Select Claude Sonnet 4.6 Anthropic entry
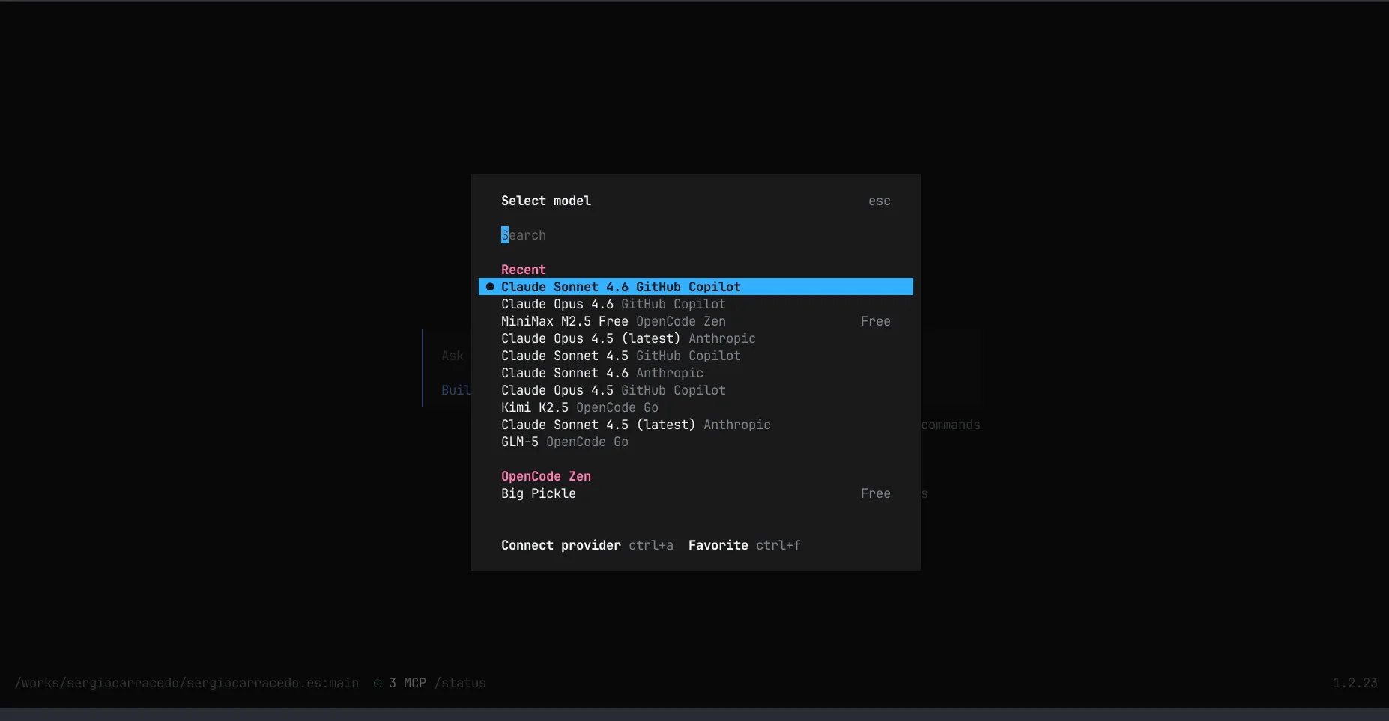 (602, 373)
